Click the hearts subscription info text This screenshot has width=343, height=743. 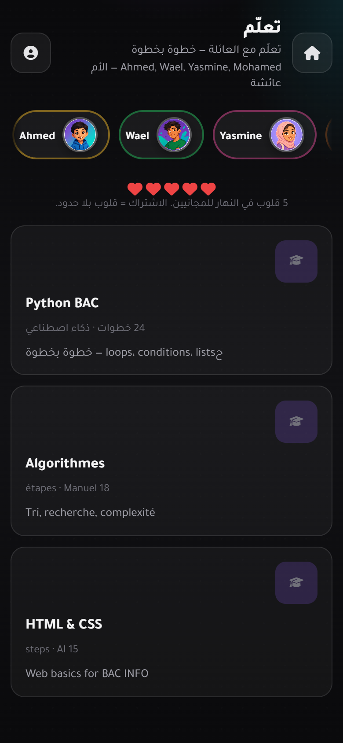click(x=171, y=203)
